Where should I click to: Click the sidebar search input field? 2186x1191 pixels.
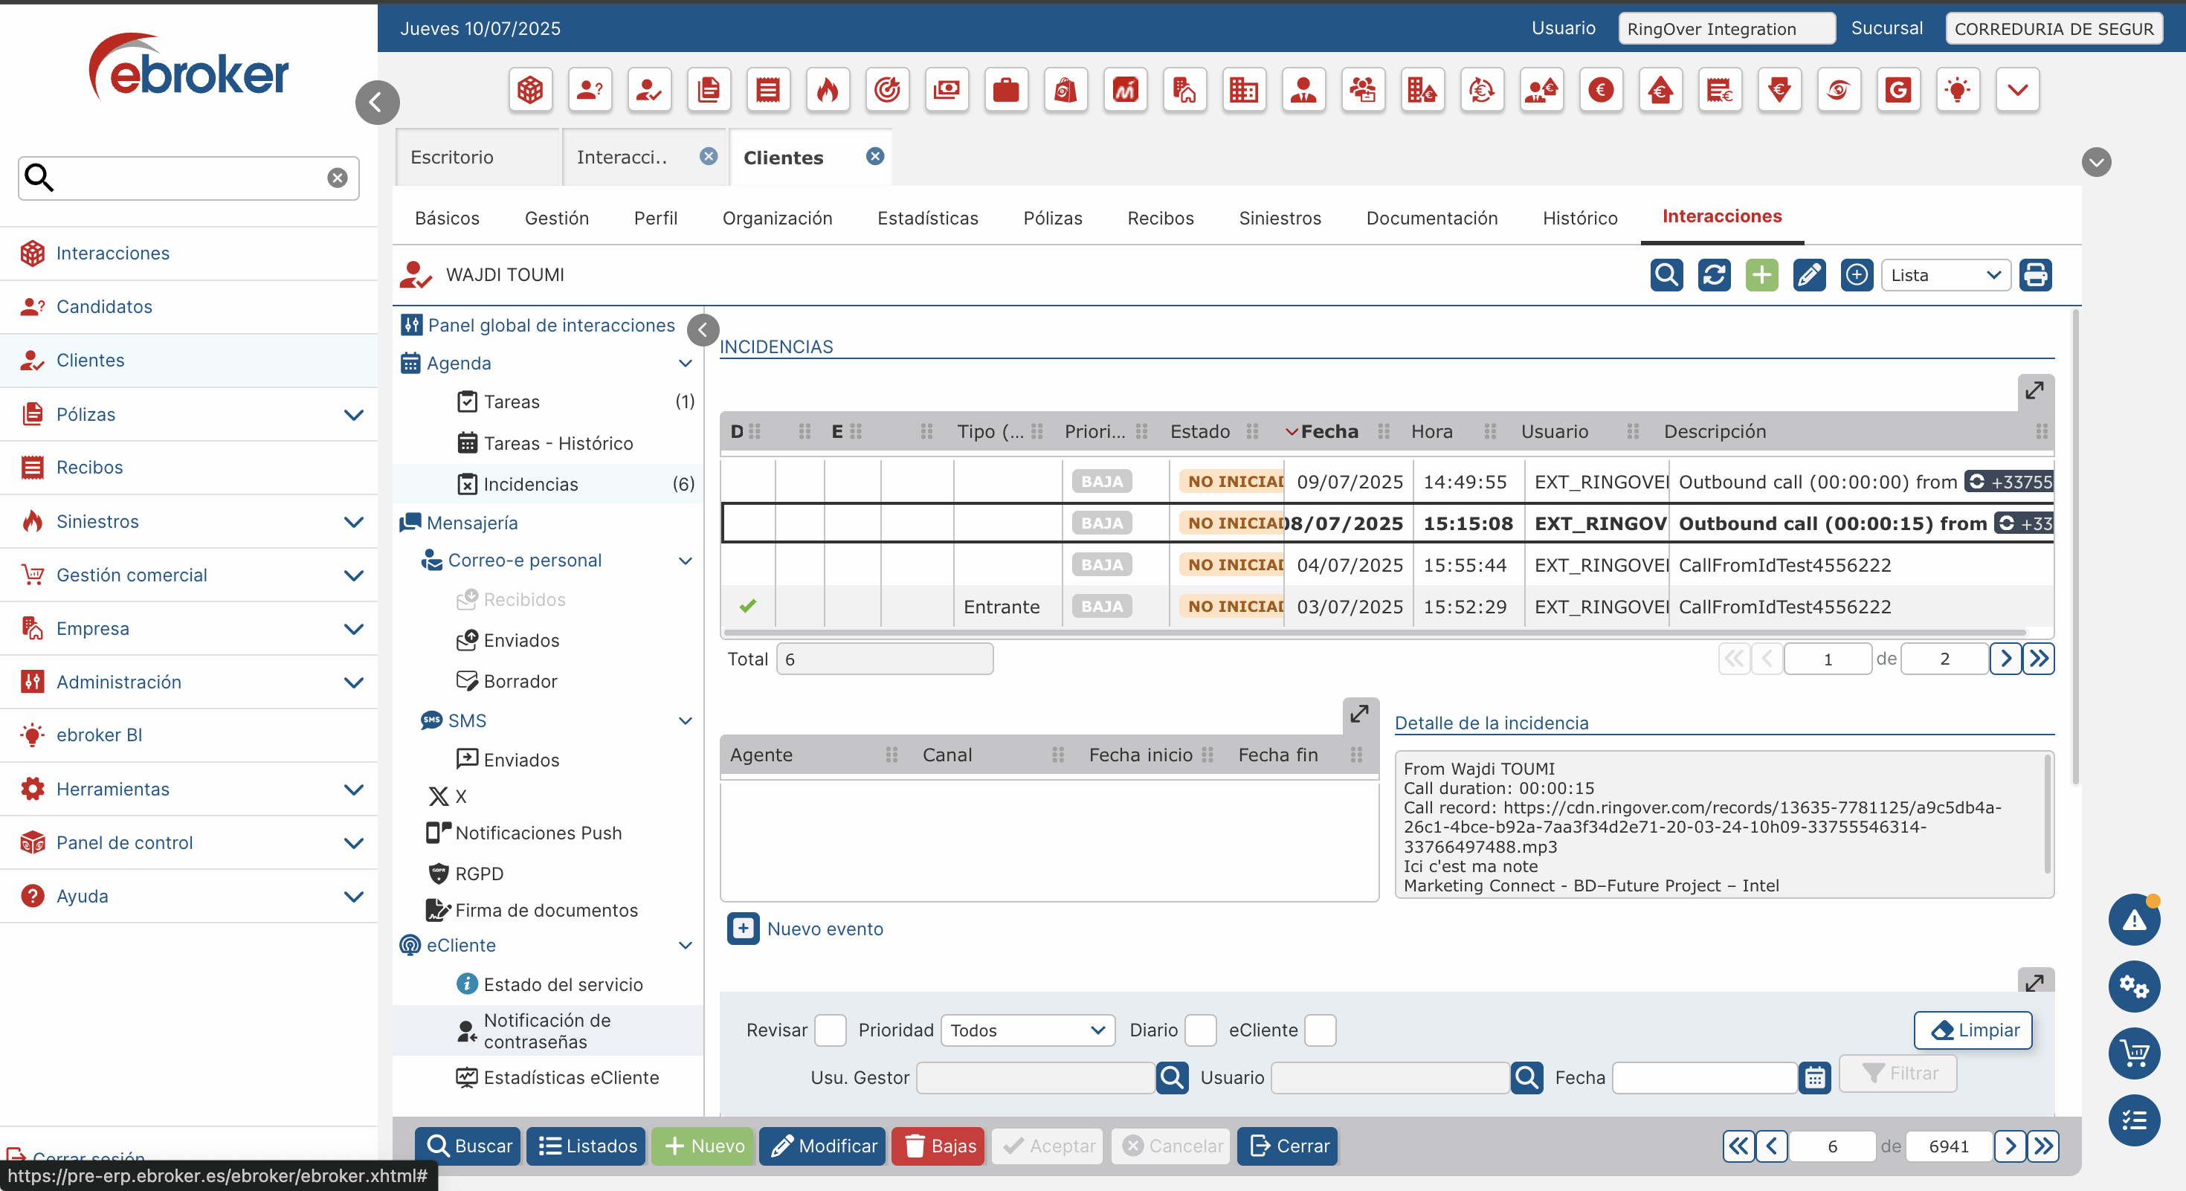tap(188, 178)
